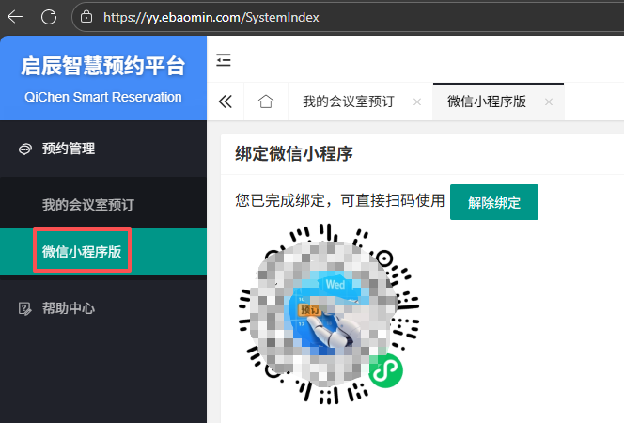Close the 我的会议室预订 tab
Viewport: 624px width, 423px height.
click(x=416, y=102)
